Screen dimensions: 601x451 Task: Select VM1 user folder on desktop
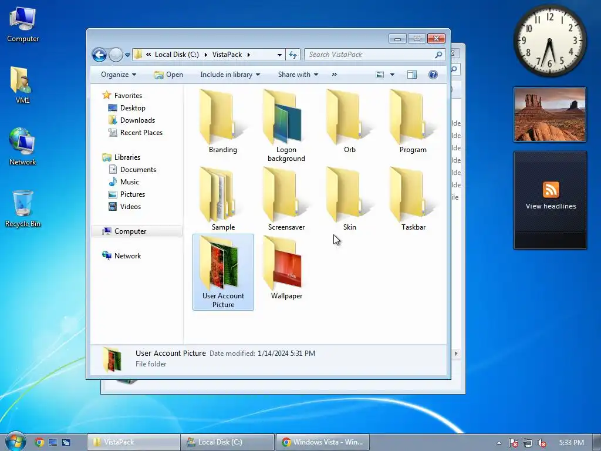tap(23, 85)
